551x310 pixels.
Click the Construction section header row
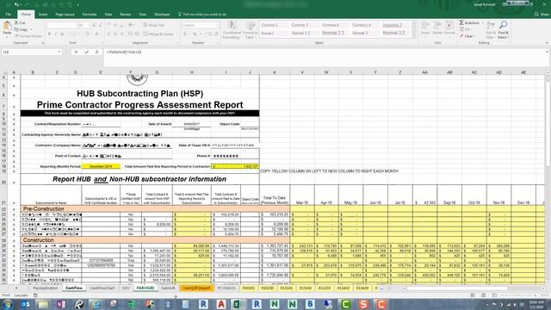coord(155,240)
